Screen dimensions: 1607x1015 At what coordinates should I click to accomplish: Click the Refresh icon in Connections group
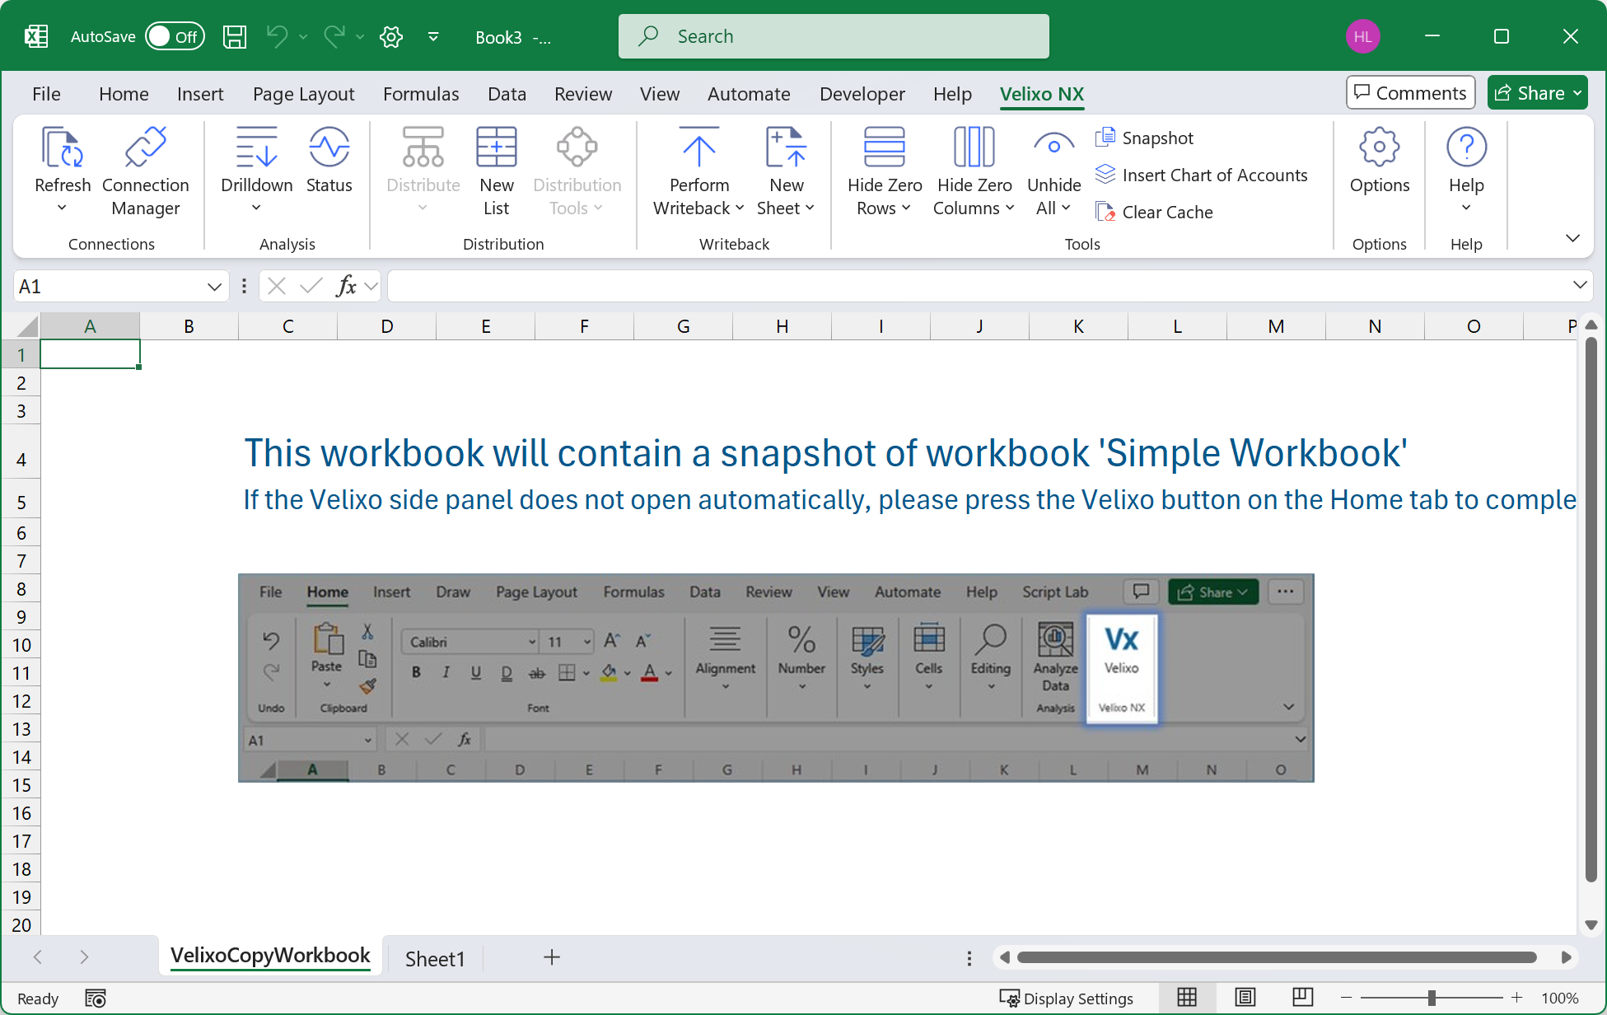pos(63,148)
